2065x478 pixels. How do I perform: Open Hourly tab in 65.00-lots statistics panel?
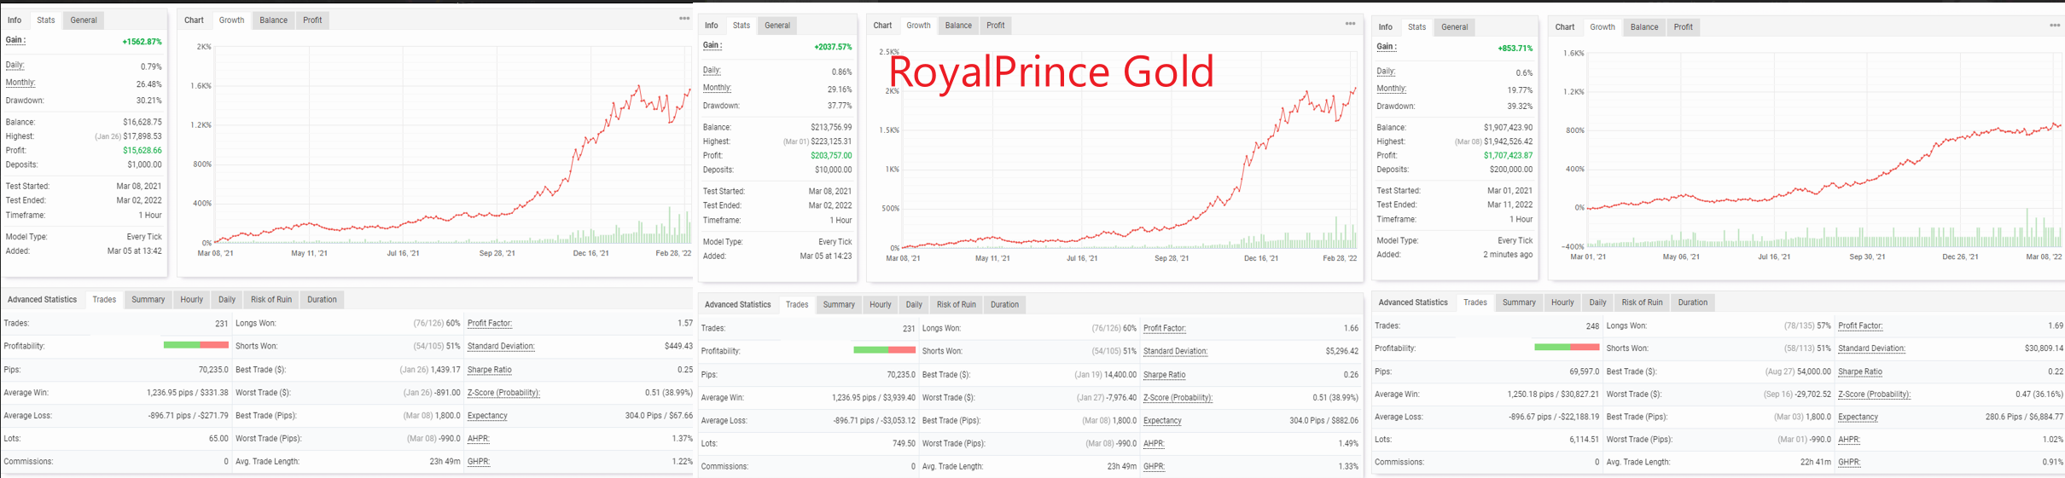[x=192, y=299]
